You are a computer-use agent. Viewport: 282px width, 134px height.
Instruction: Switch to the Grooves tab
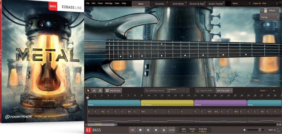pyautogui.click(x=159, y=4)
